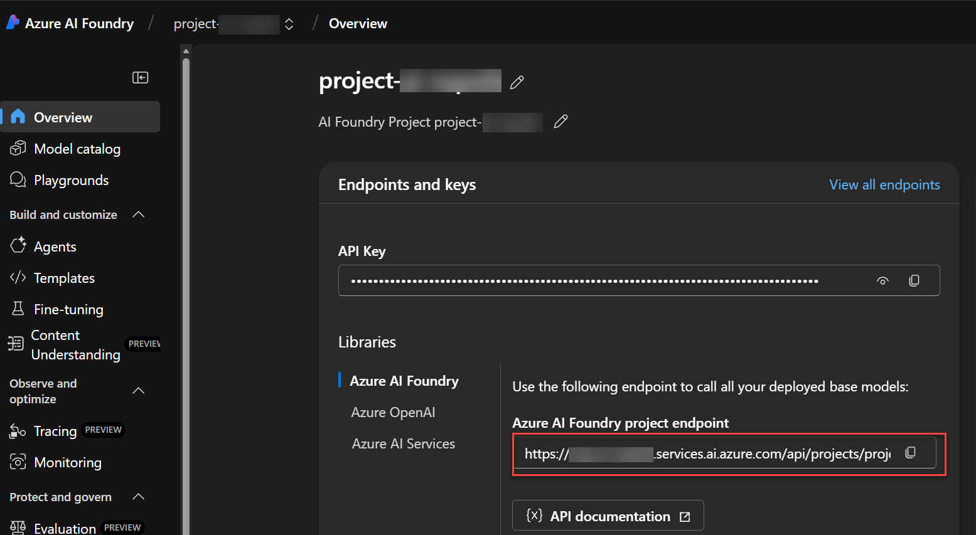Image resolution: width=976 pixels, height=535 pixels.
Task: Open View all endpoints
Action: pyautogui.click(x=884, y=184)
